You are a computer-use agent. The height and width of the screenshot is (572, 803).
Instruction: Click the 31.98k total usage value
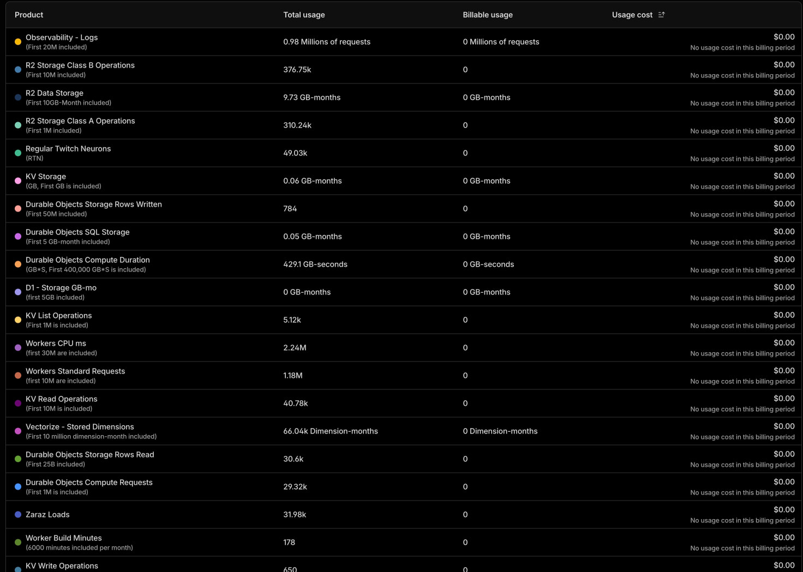pos(295,515)
